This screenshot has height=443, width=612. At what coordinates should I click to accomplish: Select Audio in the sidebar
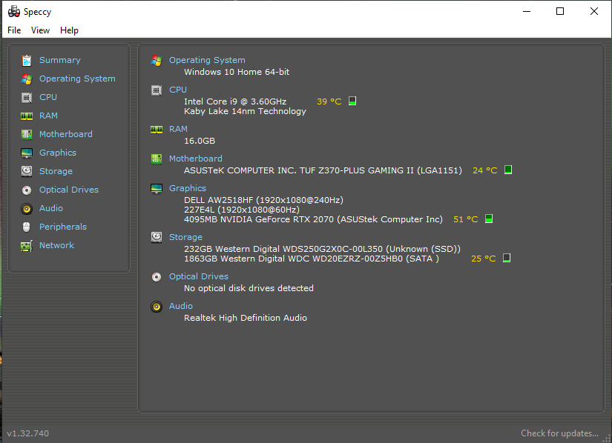tap(50, 208)
